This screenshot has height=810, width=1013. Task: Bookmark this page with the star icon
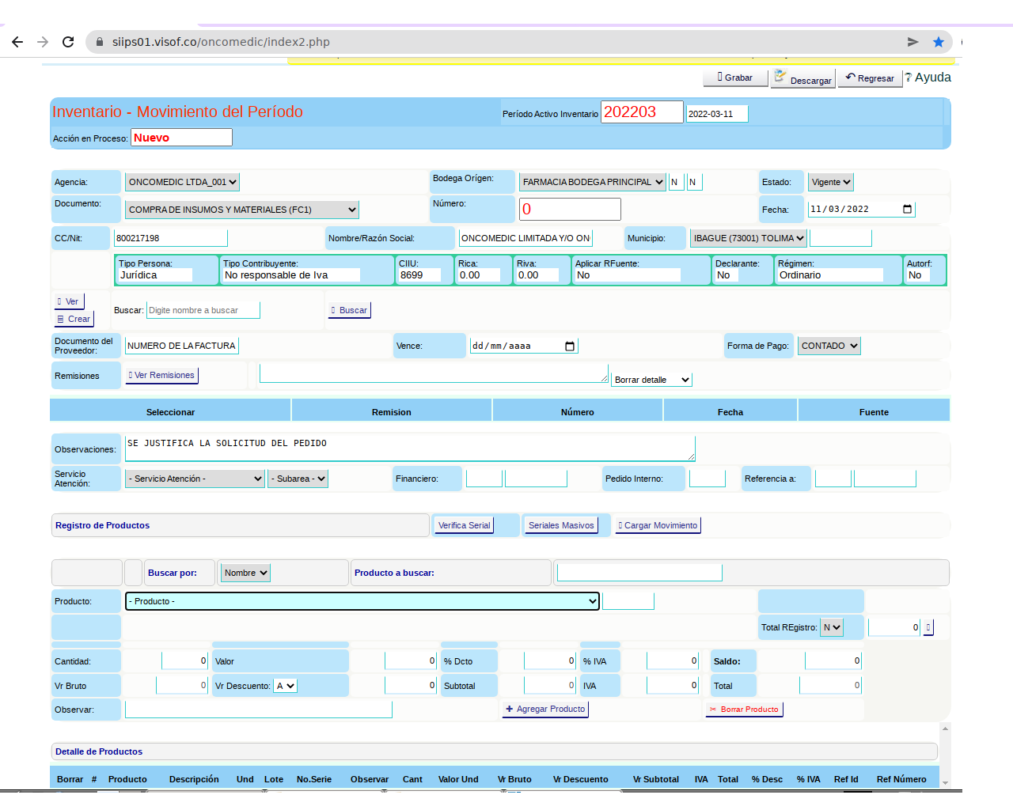click(939, 42)
